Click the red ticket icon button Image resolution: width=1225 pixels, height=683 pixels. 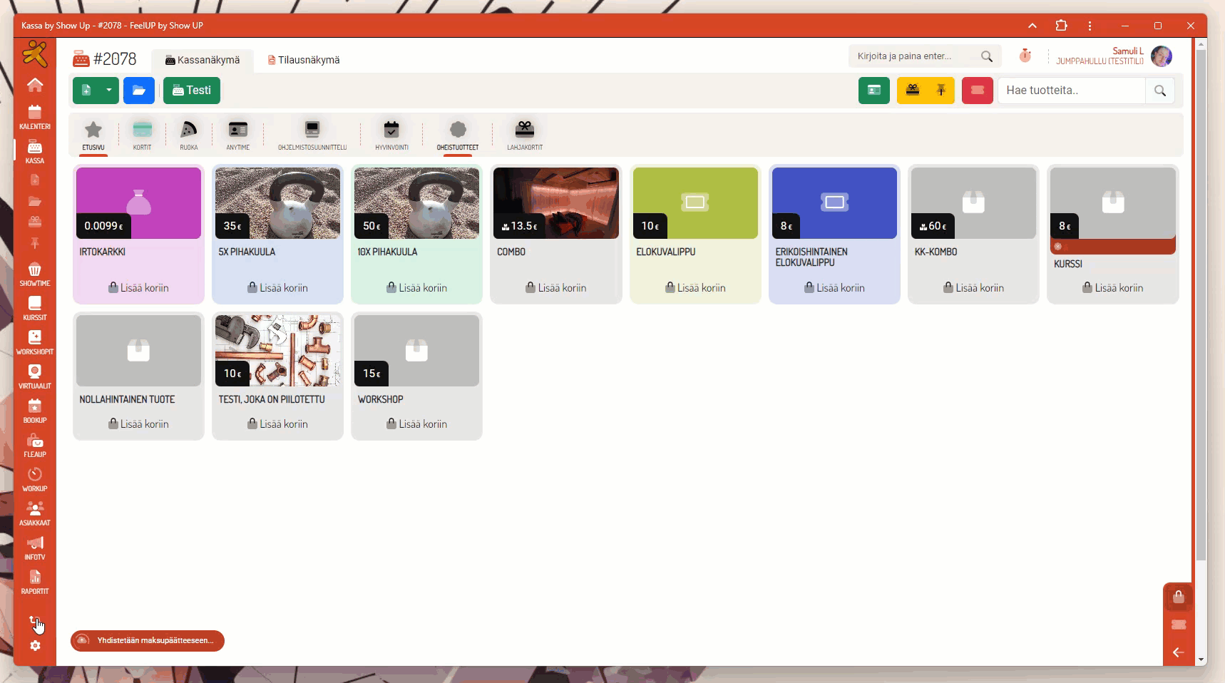[x=977, y=91]
